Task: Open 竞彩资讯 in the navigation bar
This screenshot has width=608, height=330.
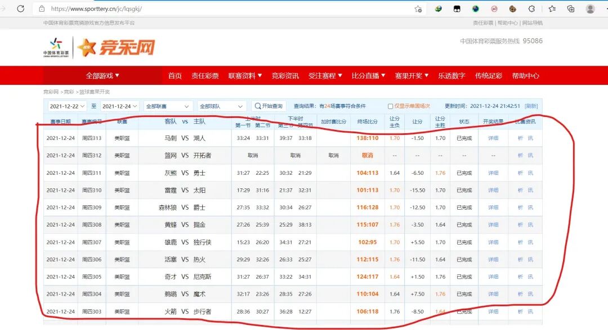Action: click(x=285, y=75)
